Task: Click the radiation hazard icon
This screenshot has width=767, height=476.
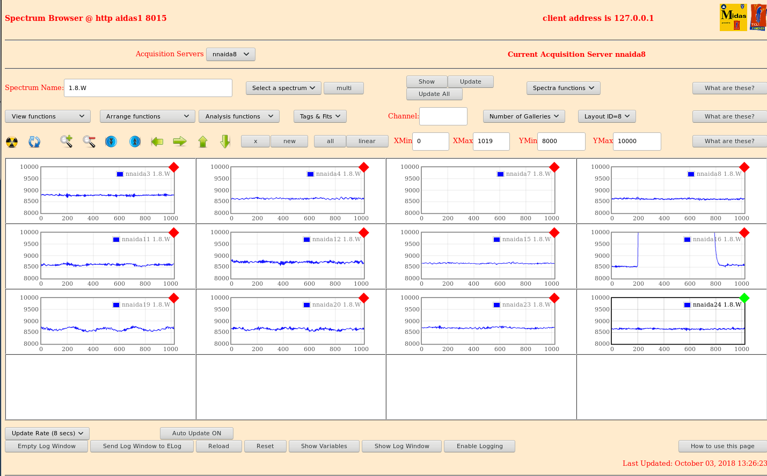Action: (12, 142)
